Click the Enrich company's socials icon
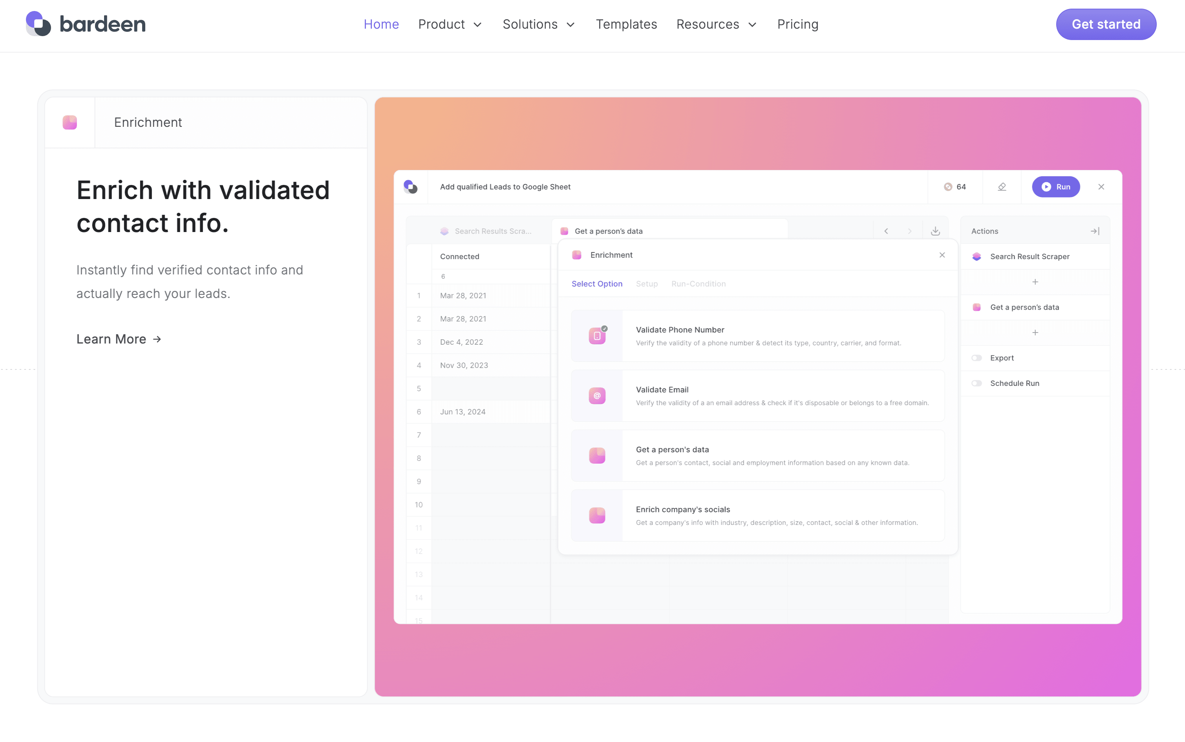This screenshot has height=742, width=1185. click(597, 515)
